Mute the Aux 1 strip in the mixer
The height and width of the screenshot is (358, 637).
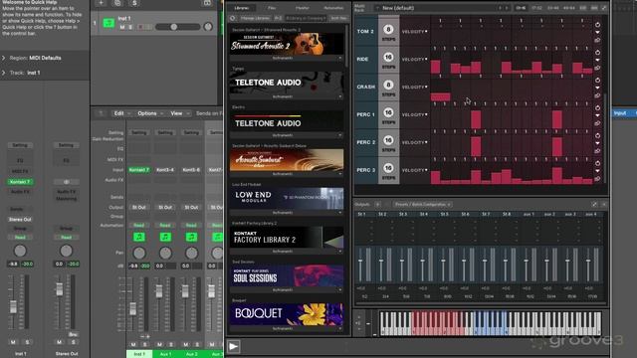pos(159,344)
